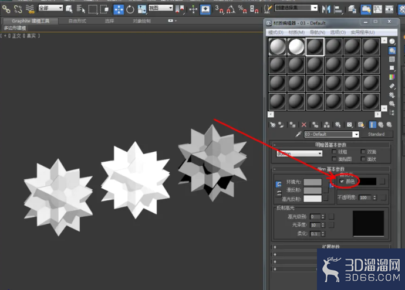
Task: Click opacity map button beside 不透明度
Action: coord(383,197)
